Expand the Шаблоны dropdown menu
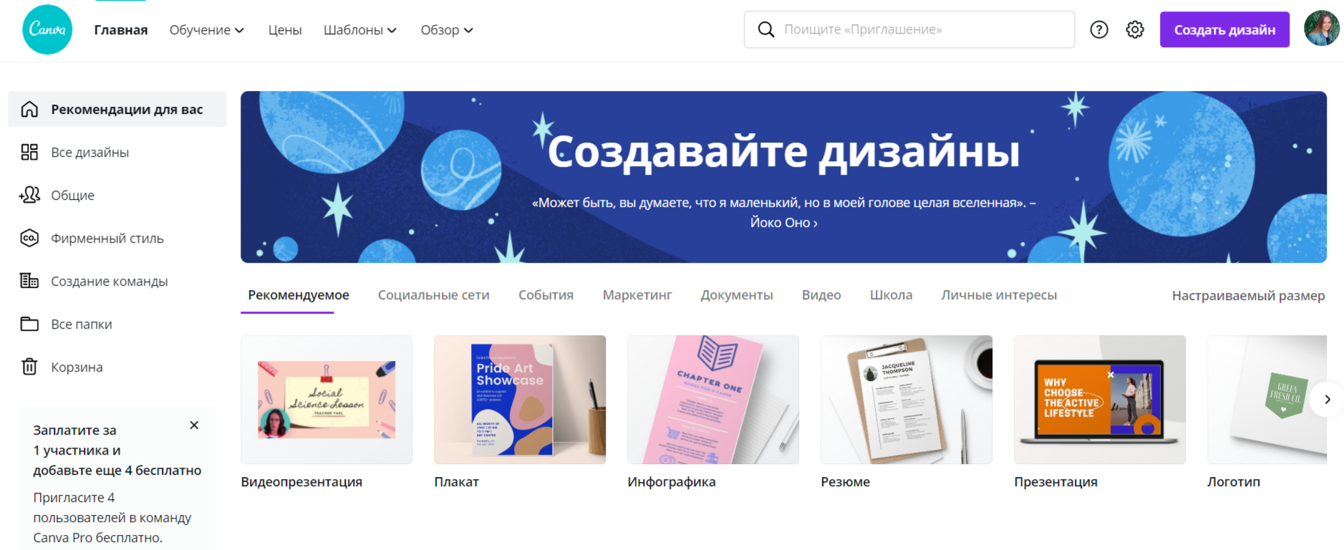Image resolution: width=1344 pixels, height=550 pixels. [x=360, y=30]
